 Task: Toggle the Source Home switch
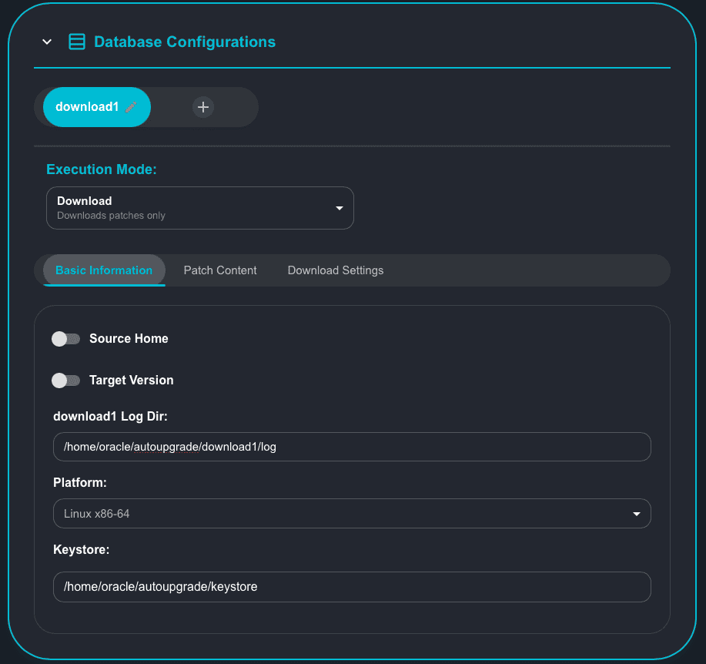pyautogui.click(x=66, y=339)
